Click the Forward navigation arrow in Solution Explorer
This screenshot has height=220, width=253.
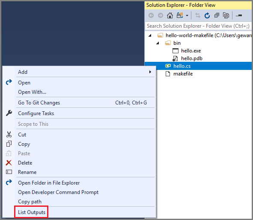161,15
